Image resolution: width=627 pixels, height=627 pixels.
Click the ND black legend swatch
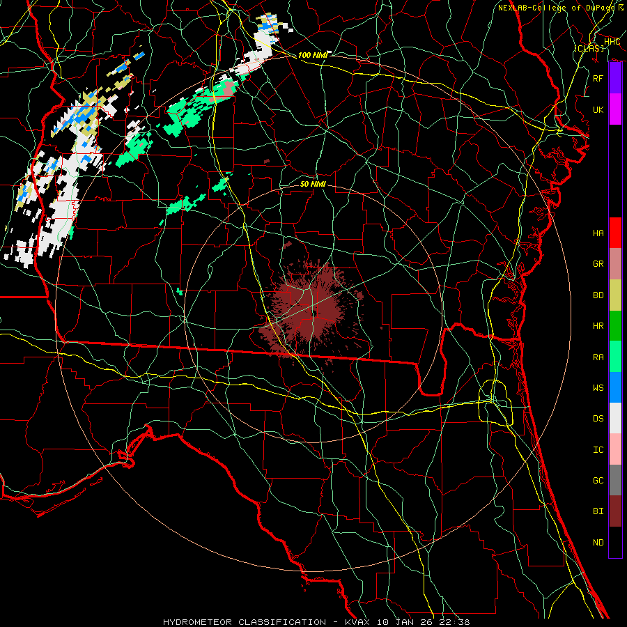[615, 542]
